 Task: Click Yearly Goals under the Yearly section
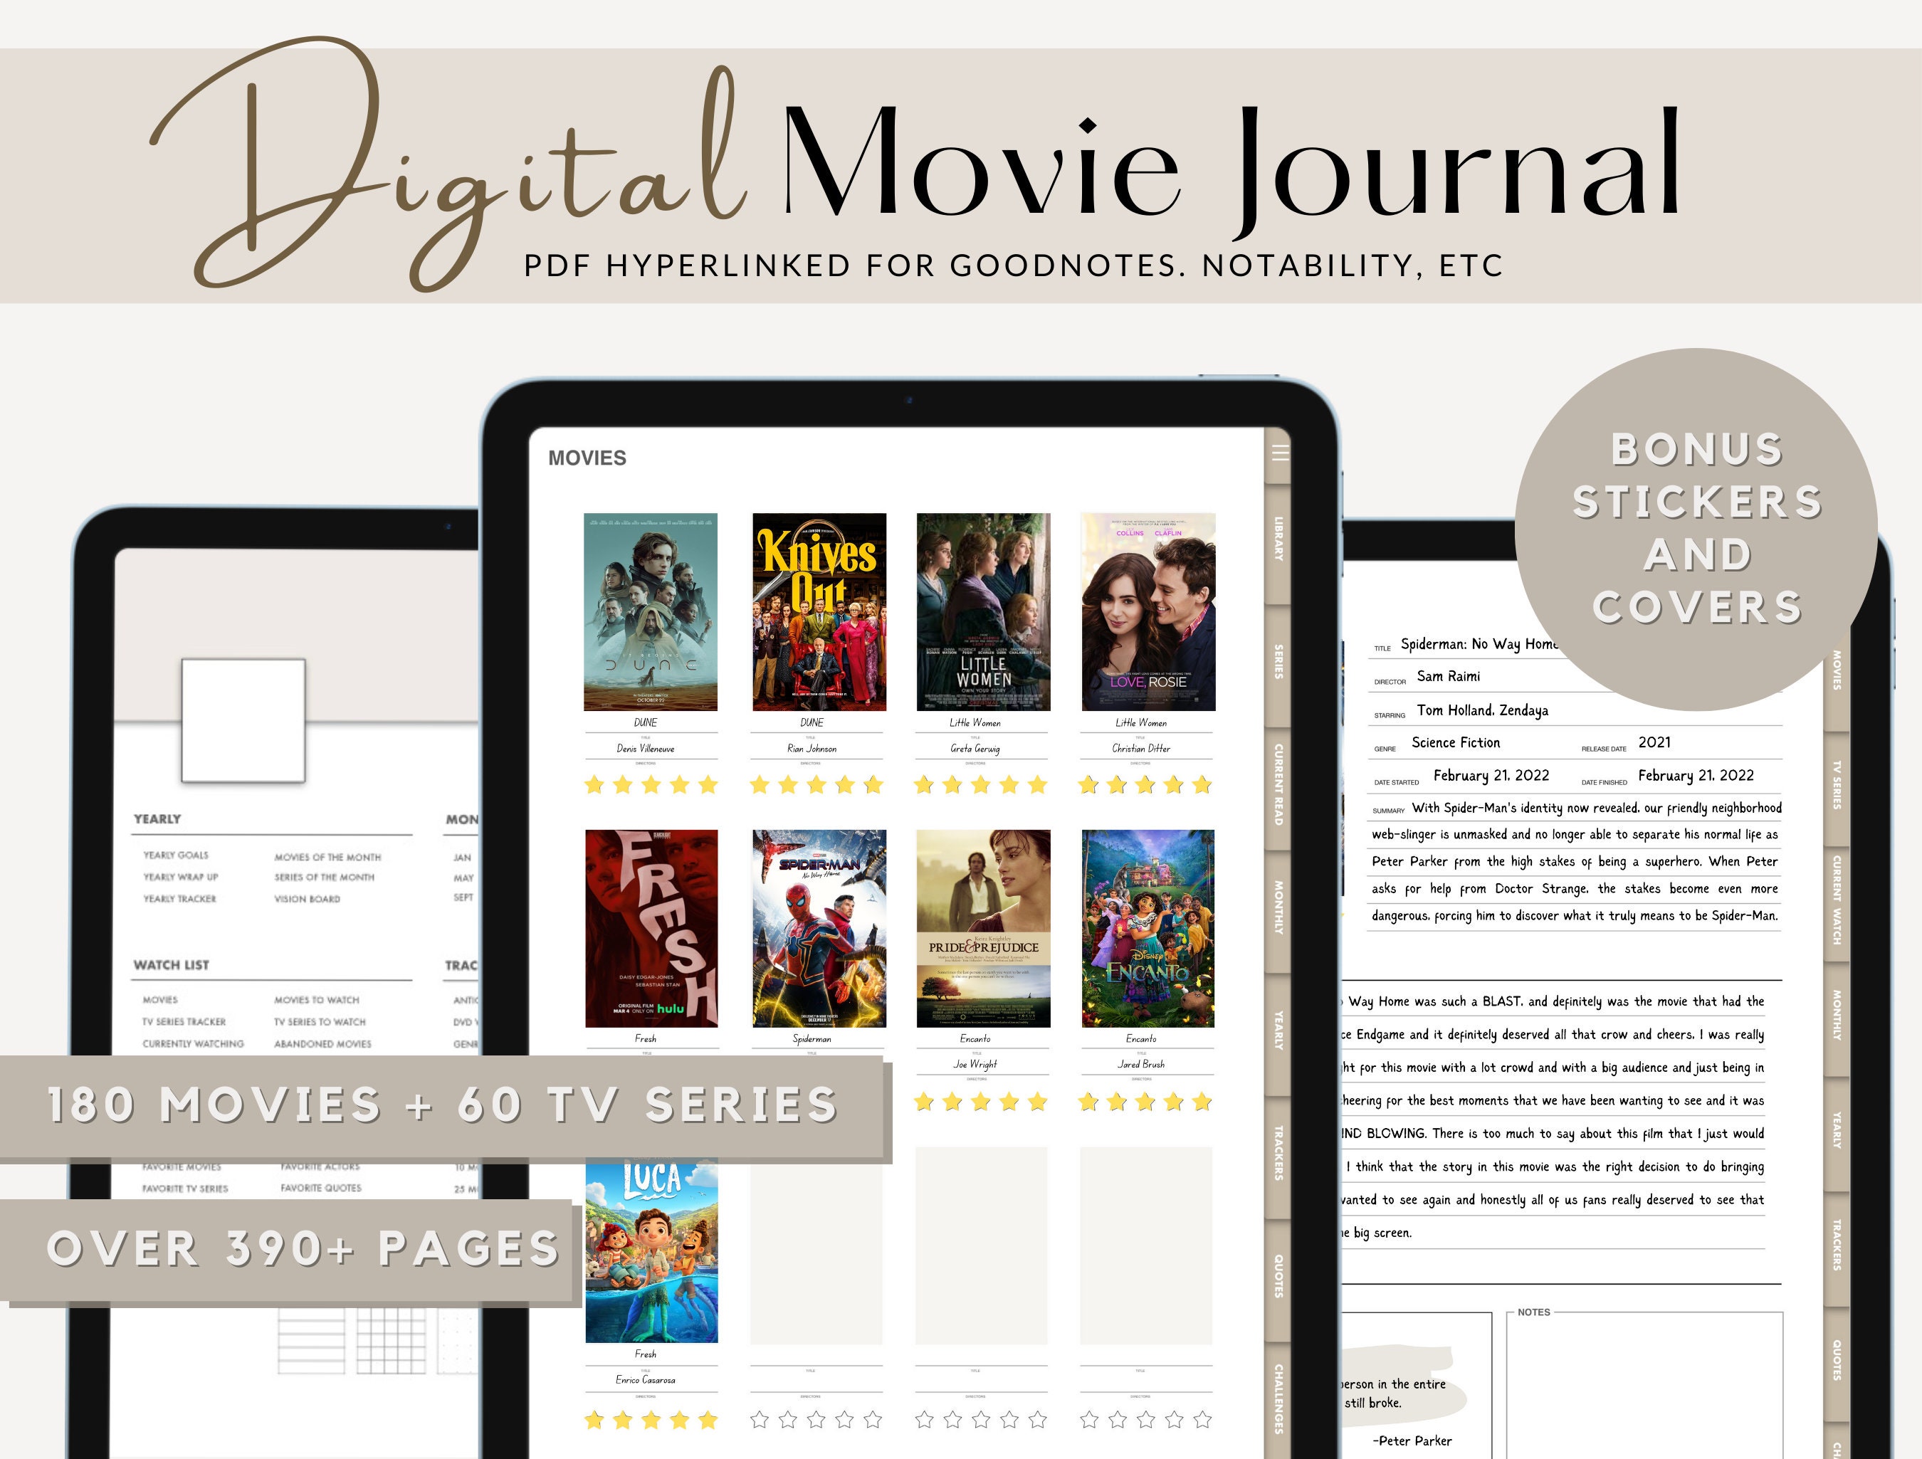click(x=177, y=855)
